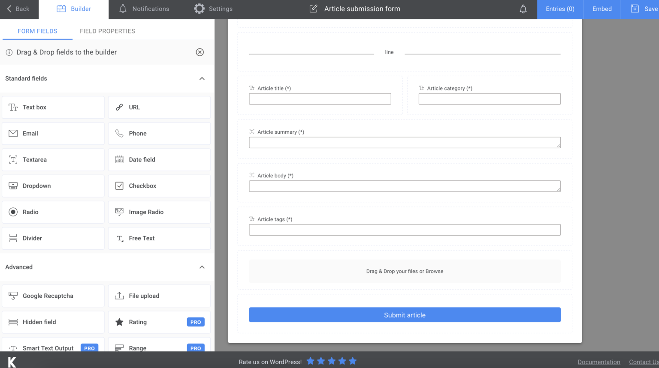Select the Image Radio field
This screenshot has height=368, width=659.
tap(159, 212)
